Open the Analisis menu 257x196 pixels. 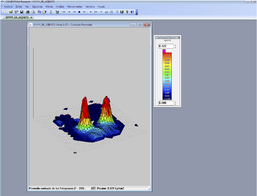60,6
